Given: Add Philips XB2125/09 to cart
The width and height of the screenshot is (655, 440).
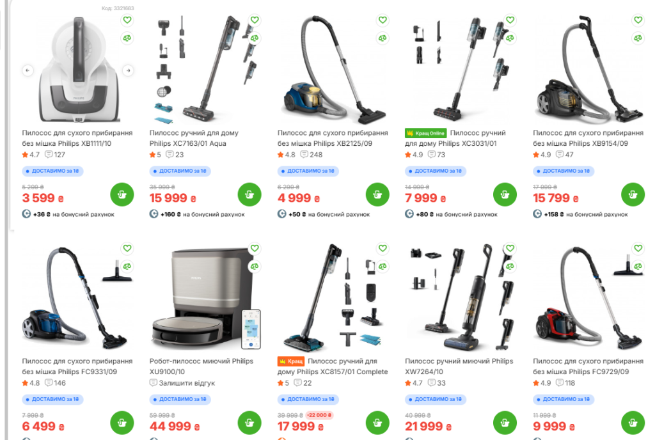Looking at the screenshot, I should [377, 194].
